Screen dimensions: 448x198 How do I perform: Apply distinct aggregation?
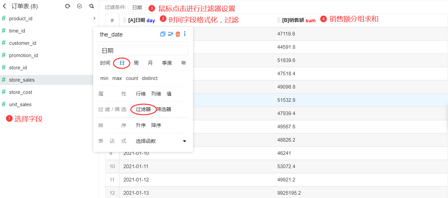(150, 78)
